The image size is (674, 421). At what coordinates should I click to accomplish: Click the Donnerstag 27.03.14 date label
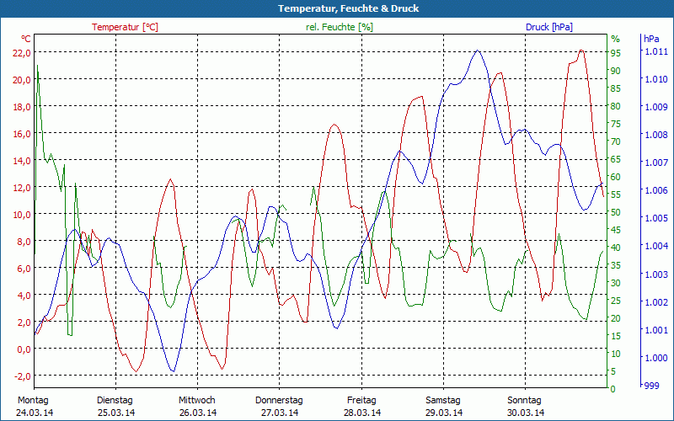click(x=279, y=406)
